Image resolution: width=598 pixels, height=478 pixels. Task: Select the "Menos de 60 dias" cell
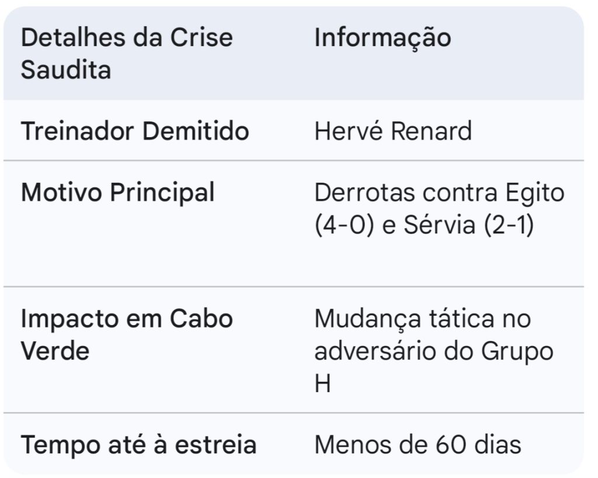pyautogui.click(x=418, y=445)
